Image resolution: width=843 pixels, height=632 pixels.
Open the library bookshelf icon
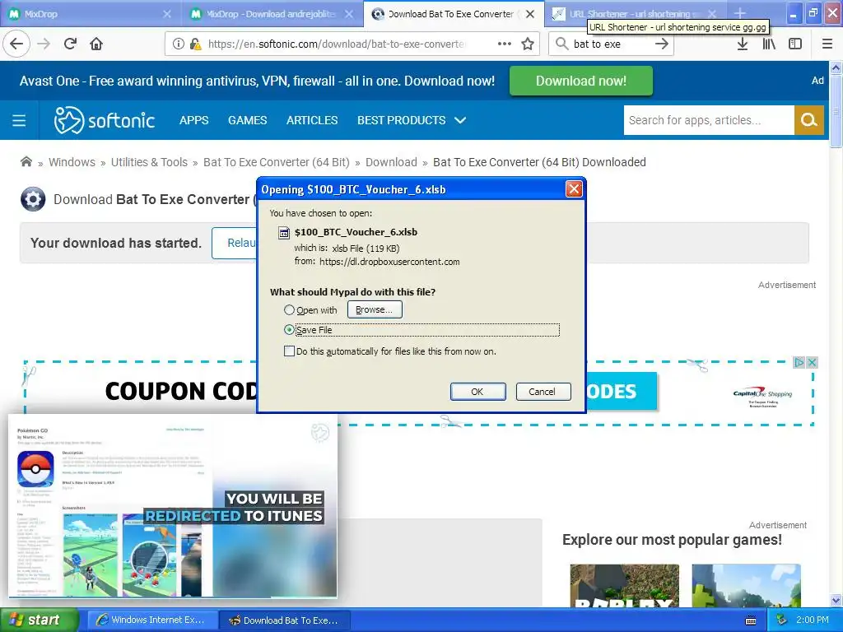[x=769, y=44]
